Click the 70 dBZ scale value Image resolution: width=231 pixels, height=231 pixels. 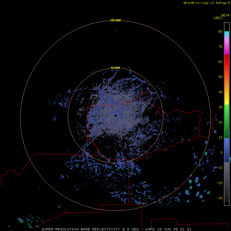pyautogui.click(x=220, y=46)
